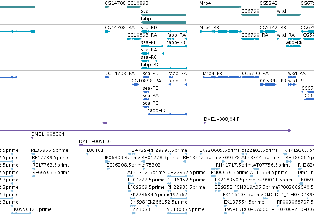The width and height of the screenshot is (314, 215).
Task: Select EST RE17763.5prime
Action: tap(51, 165)
